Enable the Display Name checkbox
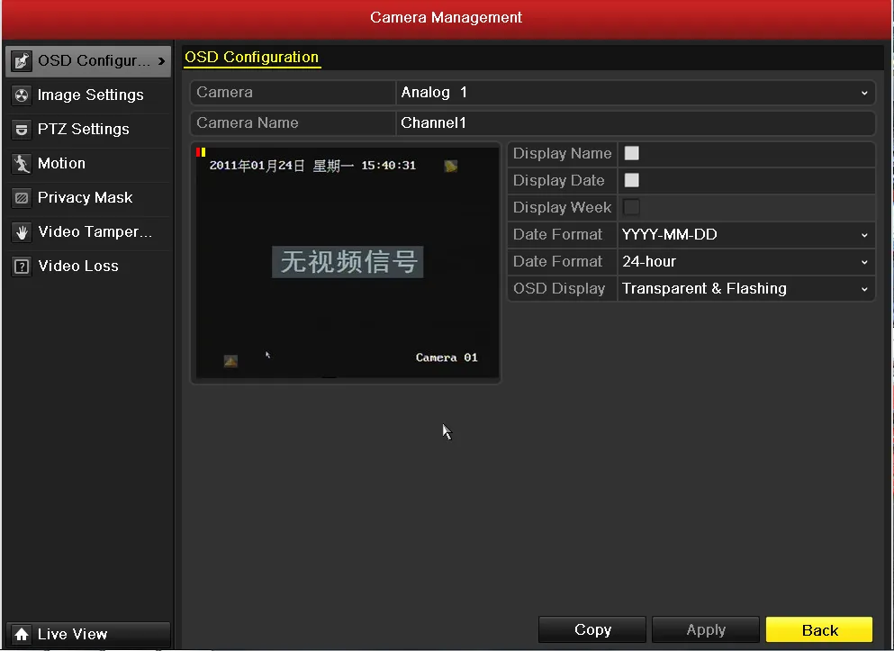 click(x=632, y=154)
